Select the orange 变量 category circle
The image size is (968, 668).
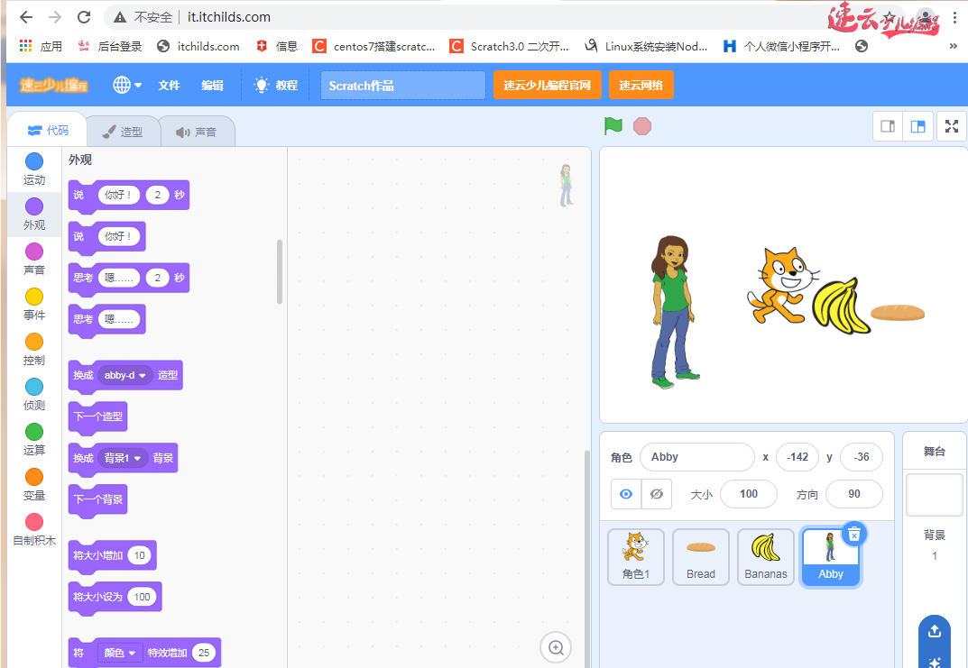pyautogui.click(x=34, y=477)
